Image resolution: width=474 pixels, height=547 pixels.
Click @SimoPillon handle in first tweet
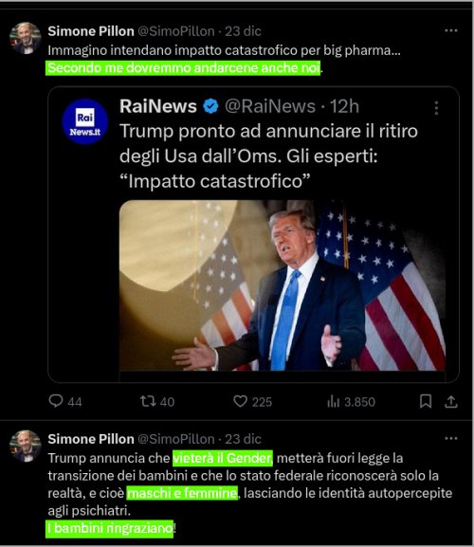176,31
